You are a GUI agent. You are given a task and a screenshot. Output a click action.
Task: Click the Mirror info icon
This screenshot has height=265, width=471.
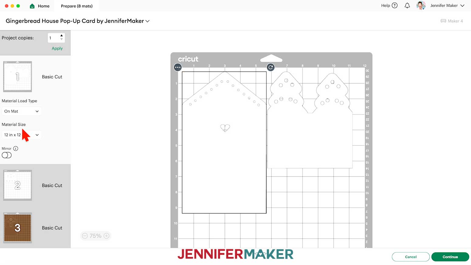[x=16, y=149]
